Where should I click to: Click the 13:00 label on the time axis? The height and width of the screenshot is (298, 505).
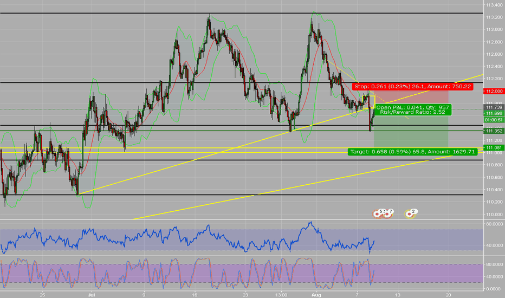tap(281, 295)
